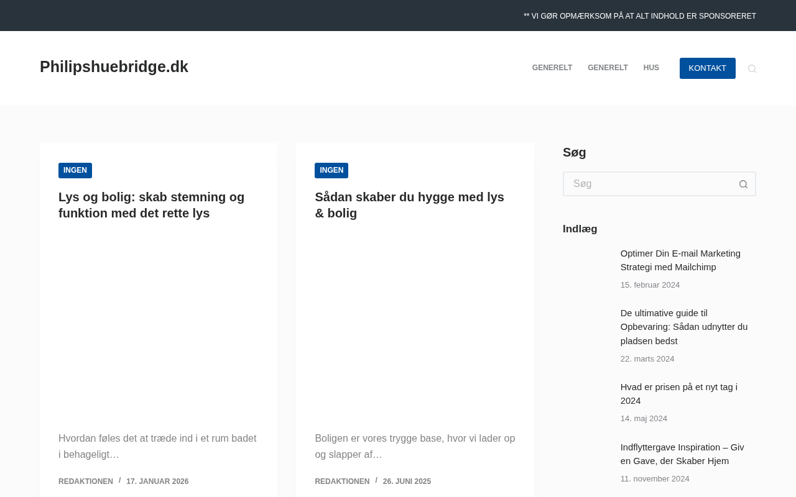Click the date 22. marts 2024
The image size is (796, 497).
pyautogui.click(x=647, y=359)
